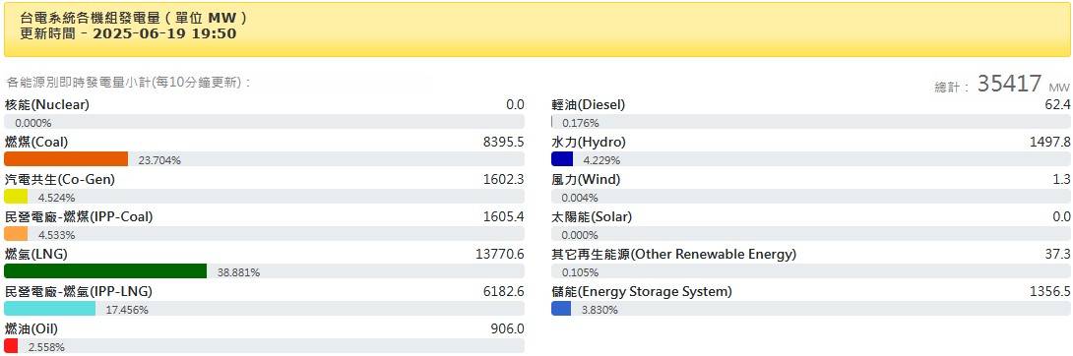Click the 4.229% Hydro percentage

(601, 160)
